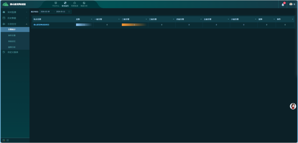Click the green cloud logo
Viewport: 298px width, 143px height.
tap(6, 4)
